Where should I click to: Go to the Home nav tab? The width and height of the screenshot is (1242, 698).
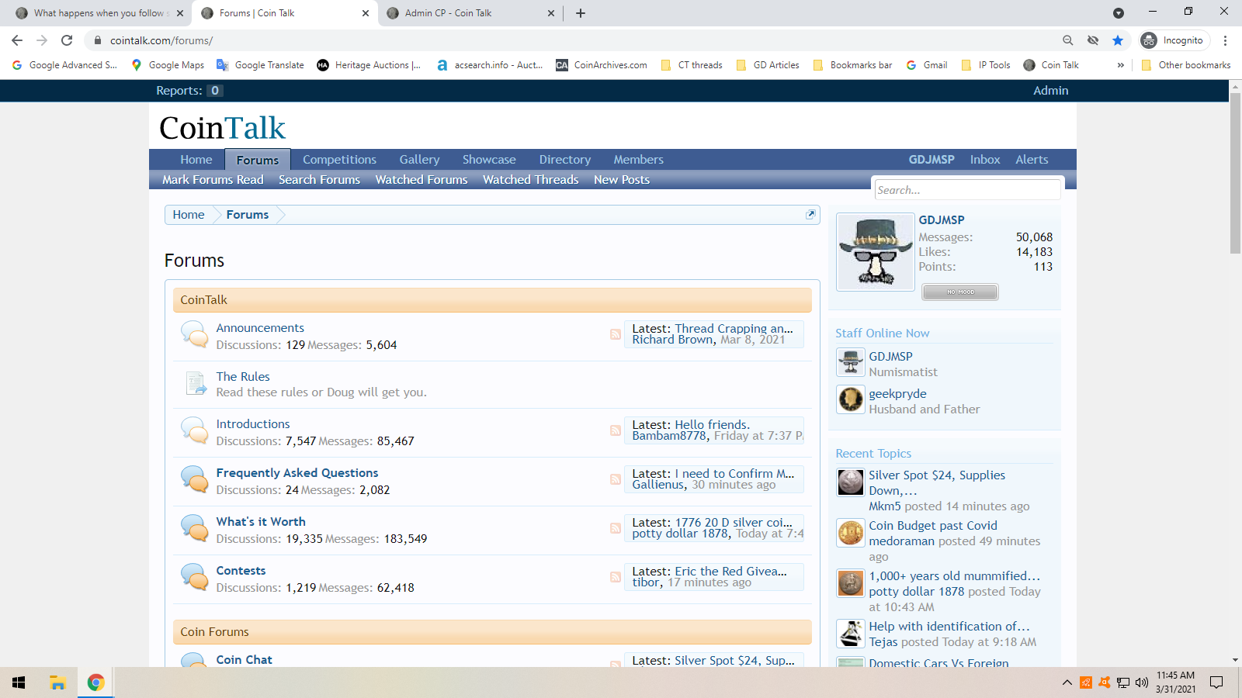point(196,159)
